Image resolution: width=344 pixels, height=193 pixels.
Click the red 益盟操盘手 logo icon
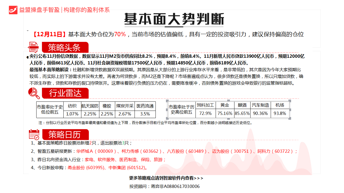(13, 10)
